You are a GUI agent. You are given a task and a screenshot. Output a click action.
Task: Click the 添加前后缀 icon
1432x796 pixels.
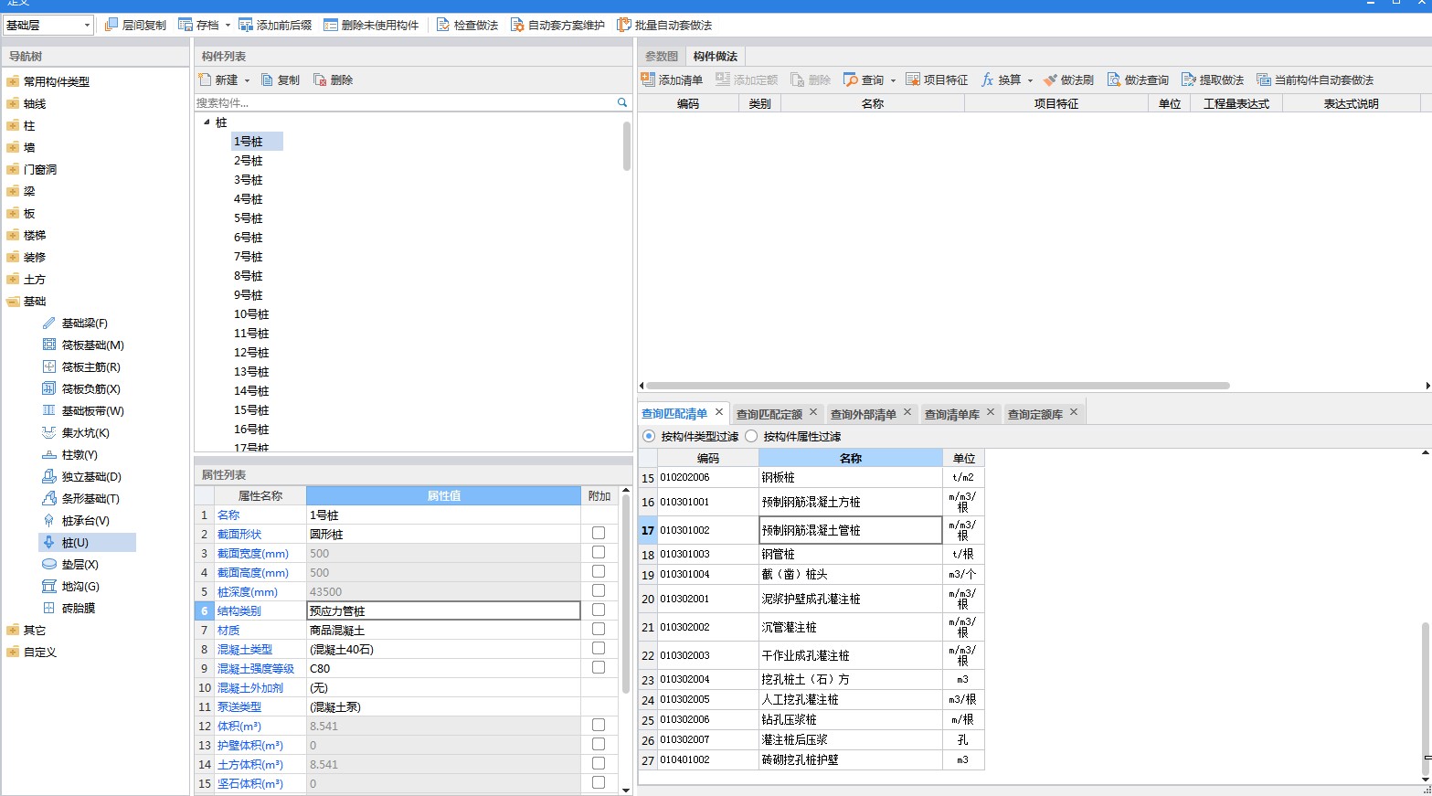point(246,25)
